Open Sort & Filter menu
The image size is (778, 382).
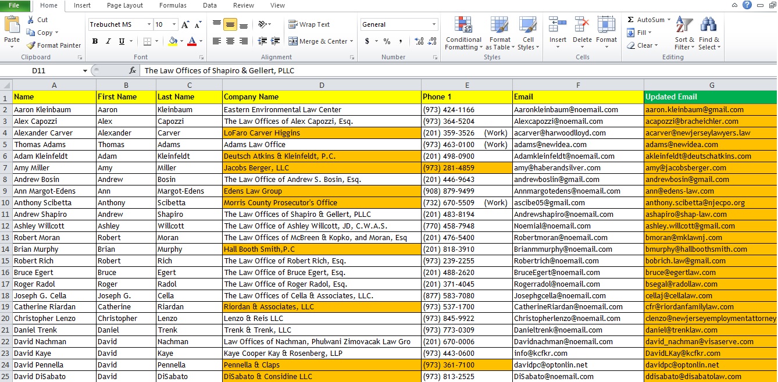click(x=684, y=34)
